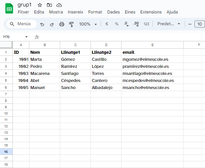Star the grup1 document

[40, 5]
